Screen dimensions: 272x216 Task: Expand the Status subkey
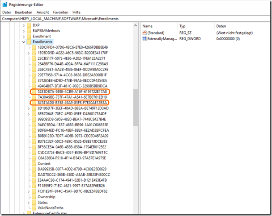click(29, 202)
